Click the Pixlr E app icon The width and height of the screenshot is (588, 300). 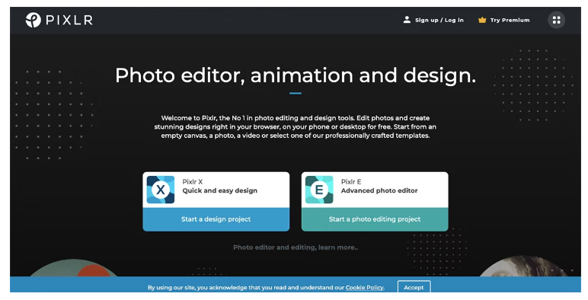tap(319, 190)
